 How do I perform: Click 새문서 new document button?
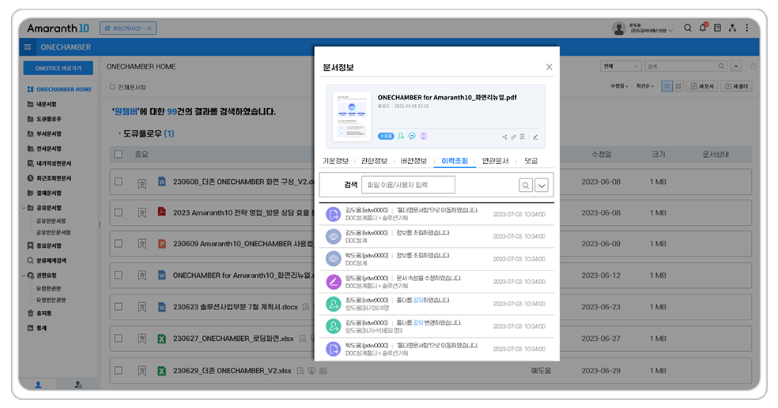pyautogui.click(x=702, y=86)
